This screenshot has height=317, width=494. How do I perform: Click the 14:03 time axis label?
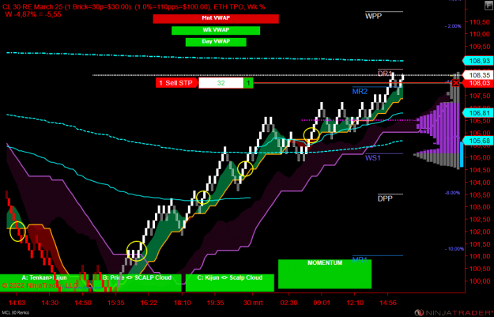point(17,303)
